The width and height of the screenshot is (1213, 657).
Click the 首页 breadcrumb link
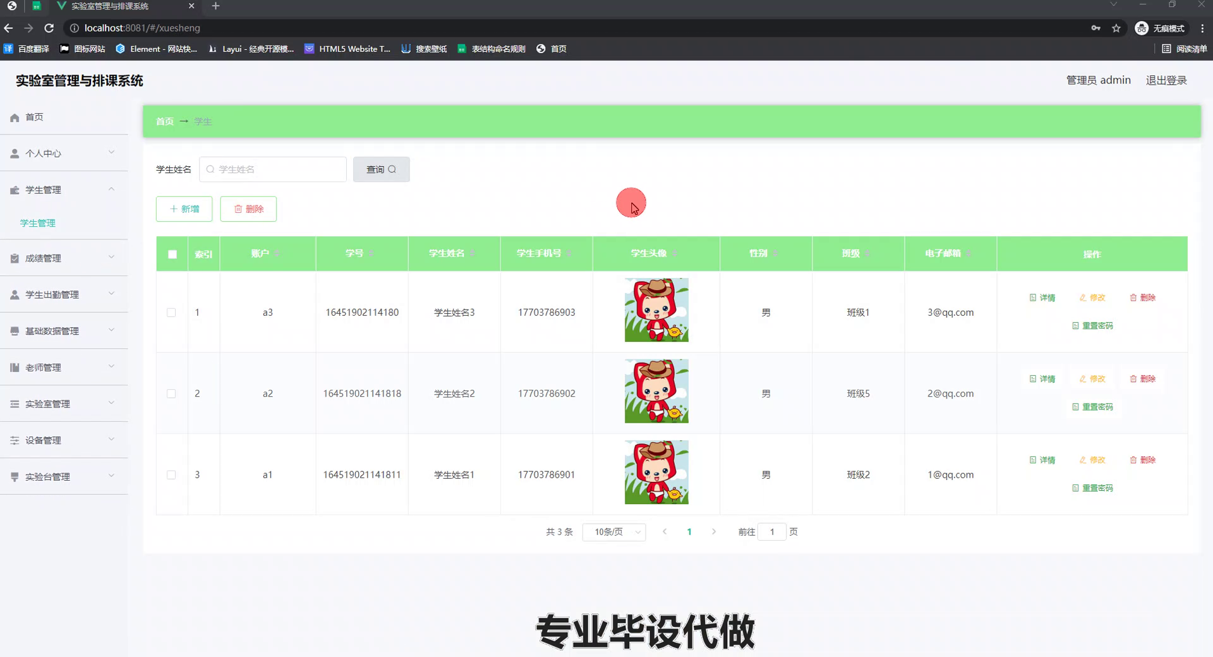click(165, 121)
